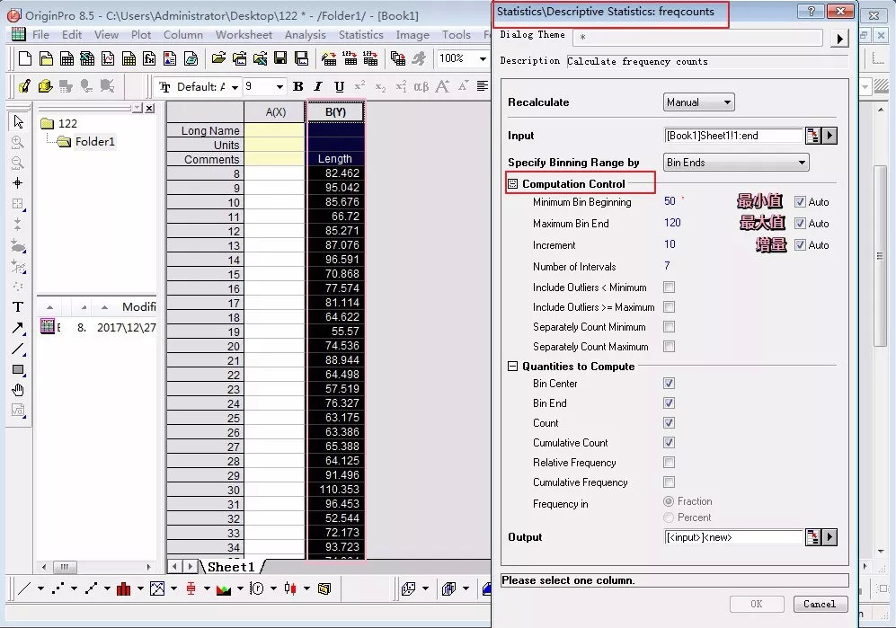Open the Dialog Theme arrow menu
896x628 pixels.
839,39
